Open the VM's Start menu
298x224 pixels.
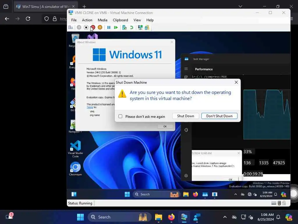point(127,194)
